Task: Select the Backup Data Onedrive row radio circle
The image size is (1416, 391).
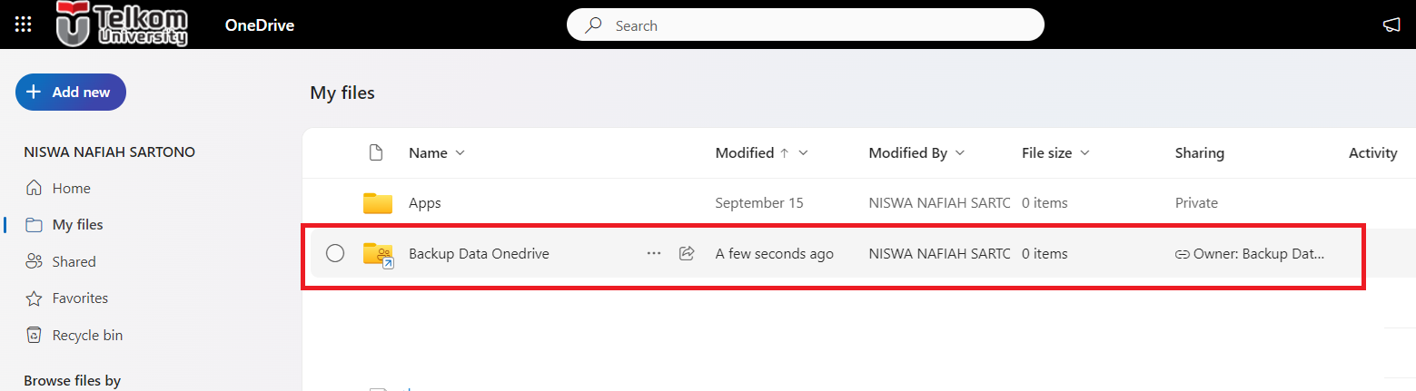Action: click(x=335, y=253)
